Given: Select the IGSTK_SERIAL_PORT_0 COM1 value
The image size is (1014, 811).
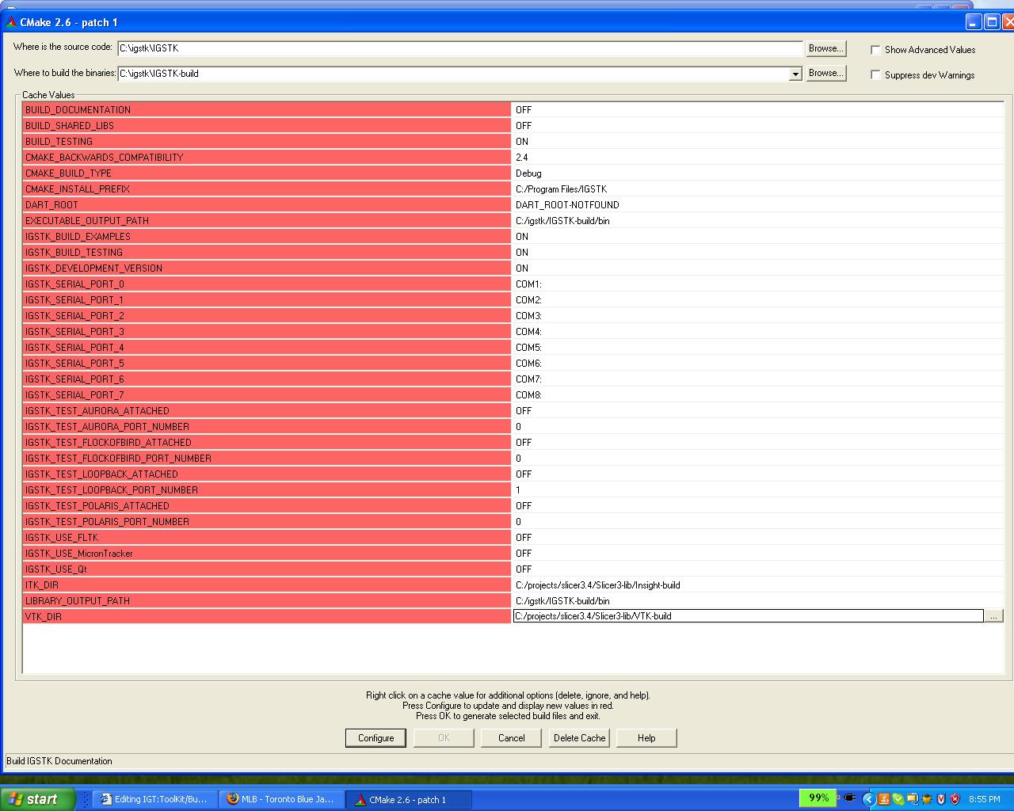Looking at the screenshot, I should [x=528, y=284].
